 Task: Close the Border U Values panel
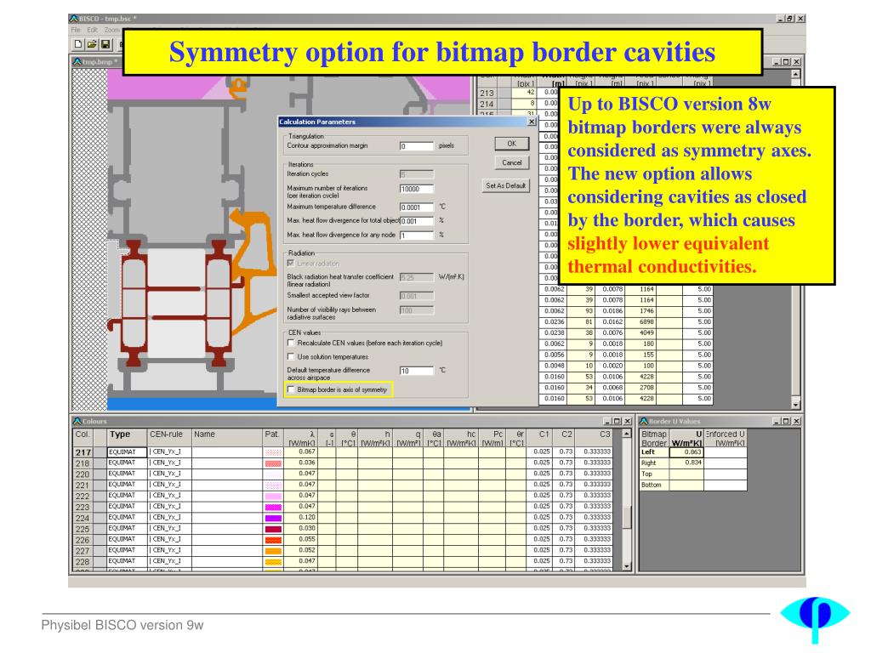pos(796,422)
